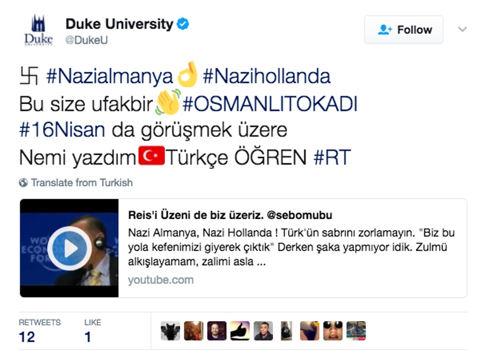Image resolution: width=485 pixels, height=354 pixels.
Task: Follow the Duke University account
Action: [404, 30]
